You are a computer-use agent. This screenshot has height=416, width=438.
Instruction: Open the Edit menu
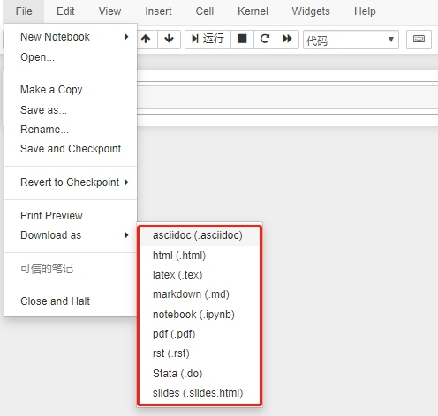coord(65,11)
